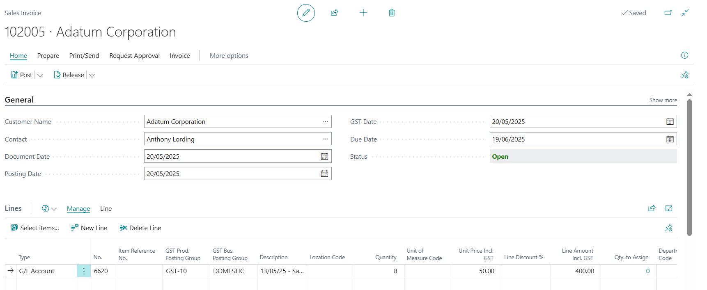707x290 pixels.
Task: Pin the Lines action bar
Action: (x=669, y=228)
